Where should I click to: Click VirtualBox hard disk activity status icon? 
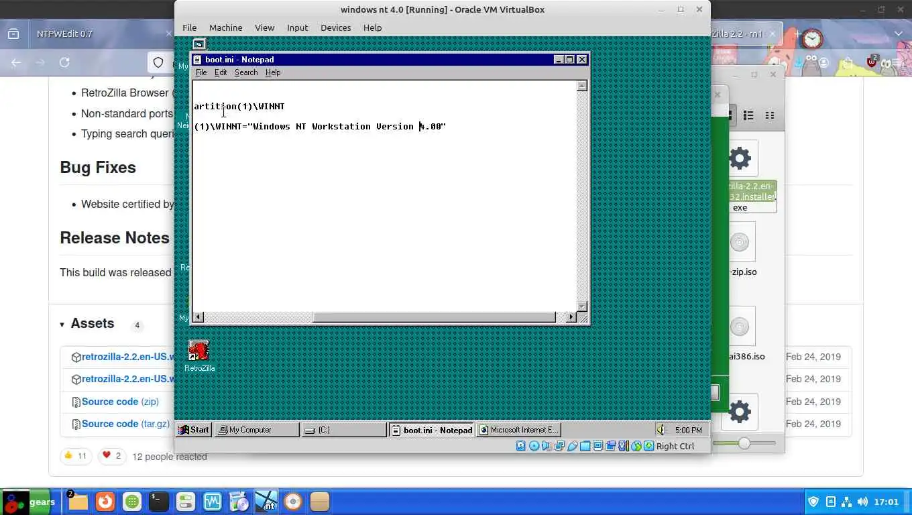pos(521,446)
